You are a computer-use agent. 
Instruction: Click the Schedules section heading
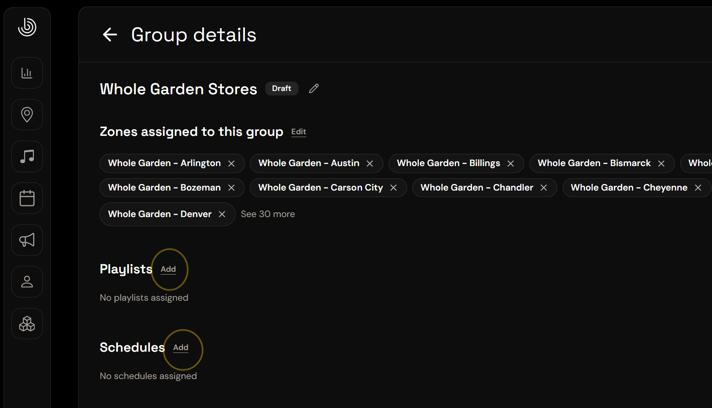coord(132,348)
